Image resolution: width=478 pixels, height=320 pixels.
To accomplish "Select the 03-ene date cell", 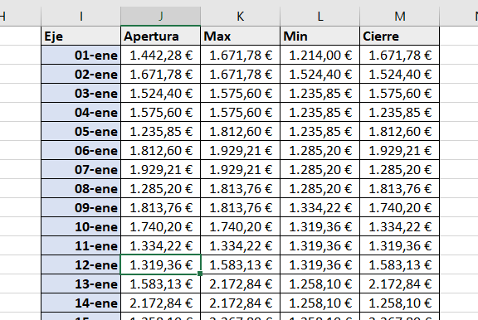I will click(81, 93).
